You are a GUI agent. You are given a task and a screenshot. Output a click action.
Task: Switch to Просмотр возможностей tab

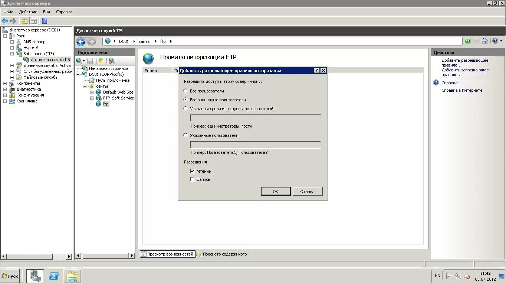[167, 254]
